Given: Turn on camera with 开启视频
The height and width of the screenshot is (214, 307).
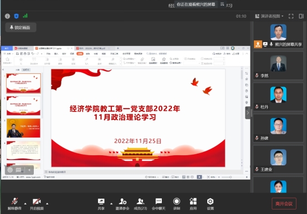Looking at the screenshot, I should click(x=37, y=204).
